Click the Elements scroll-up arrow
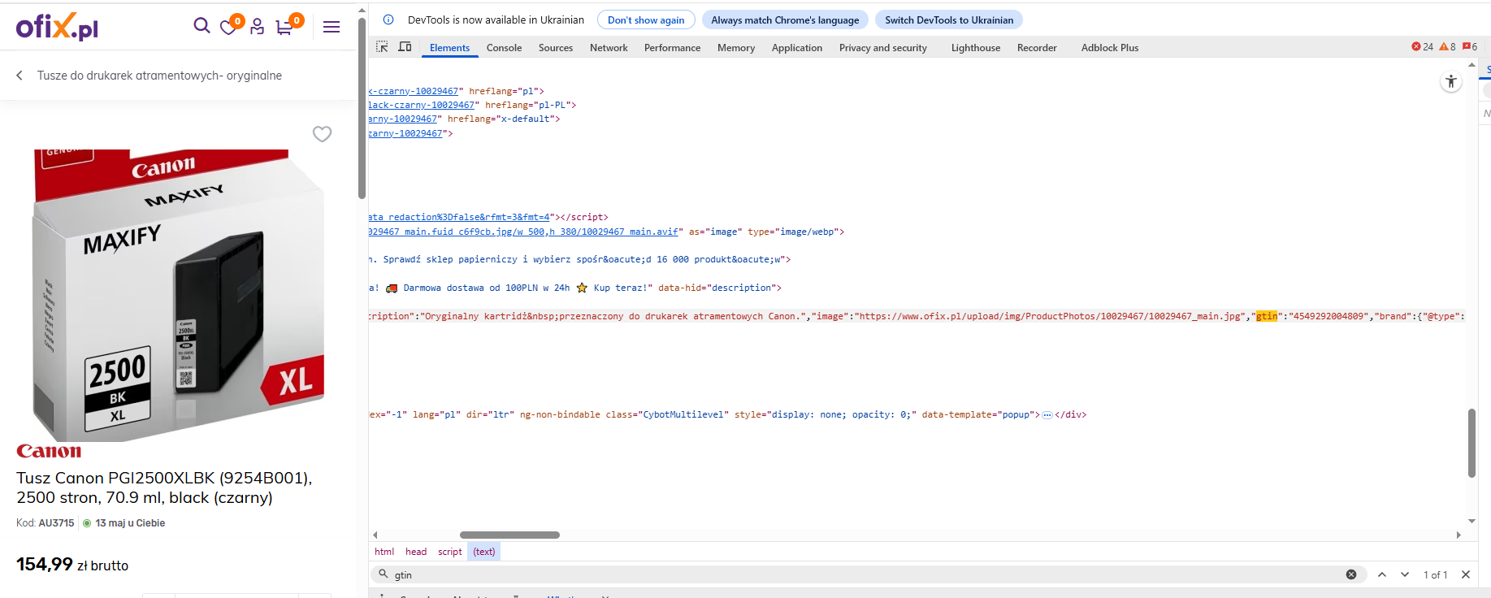The image size is (1491, 598). click(1471, 64)
